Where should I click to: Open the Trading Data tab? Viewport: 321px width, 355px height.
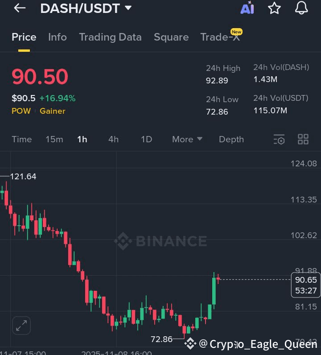click(110, 37)
